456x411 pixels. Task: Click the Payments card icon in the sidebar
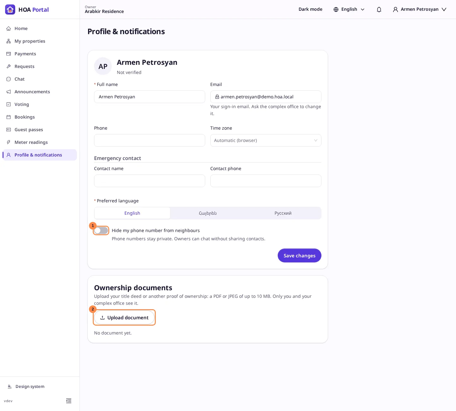tap(9, 54)
